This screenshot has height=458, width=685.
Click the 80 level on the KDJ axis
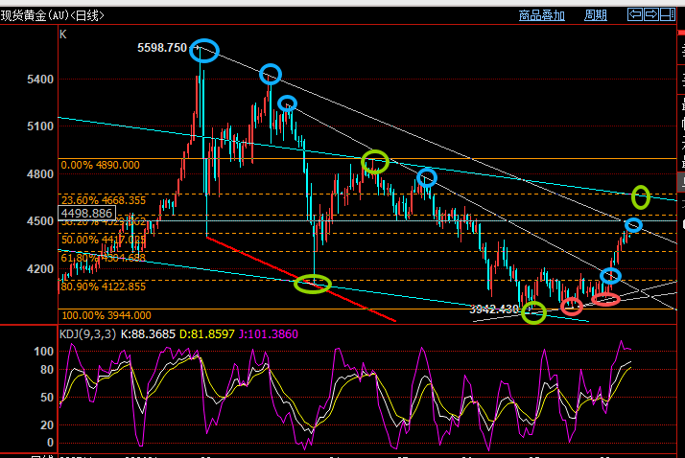pos(47,370)
